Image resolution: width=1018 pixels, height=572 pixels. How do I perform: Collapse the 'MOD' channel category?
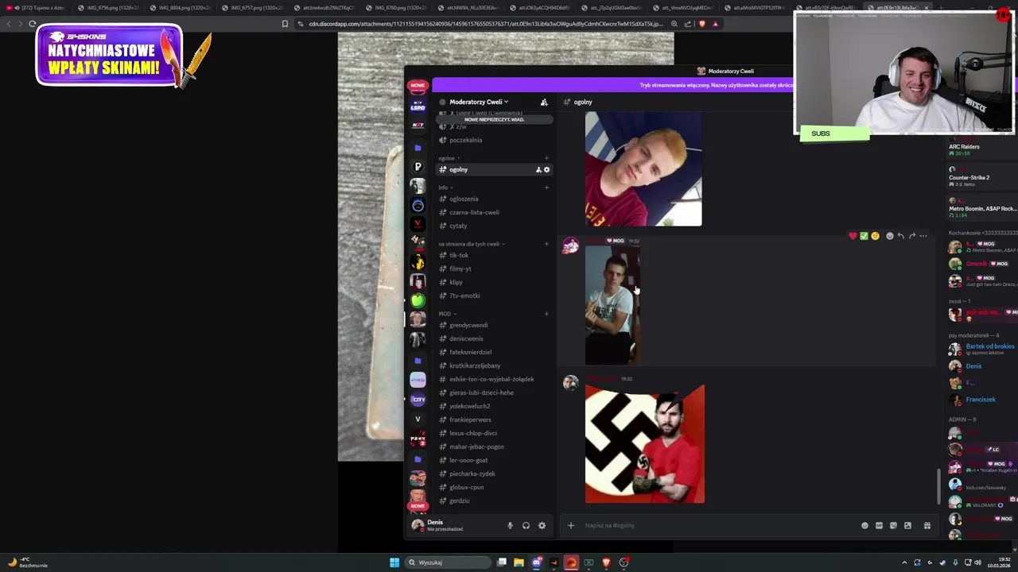[446, 314]
